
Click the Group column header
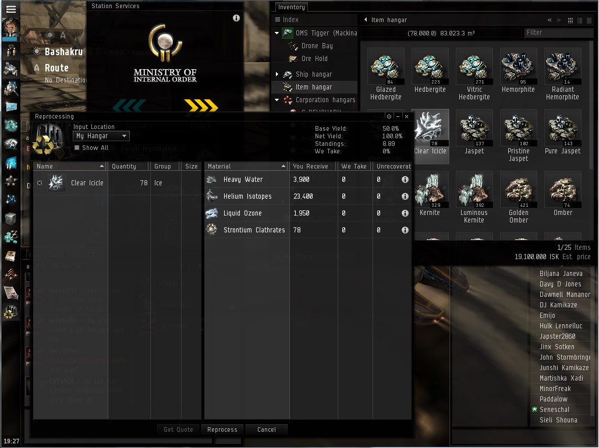click(165, 166)
